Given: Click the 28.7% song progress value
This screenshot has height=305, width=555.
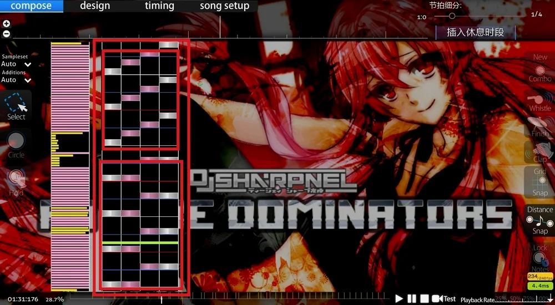Looking at the screenshot, I should [54, 299].
